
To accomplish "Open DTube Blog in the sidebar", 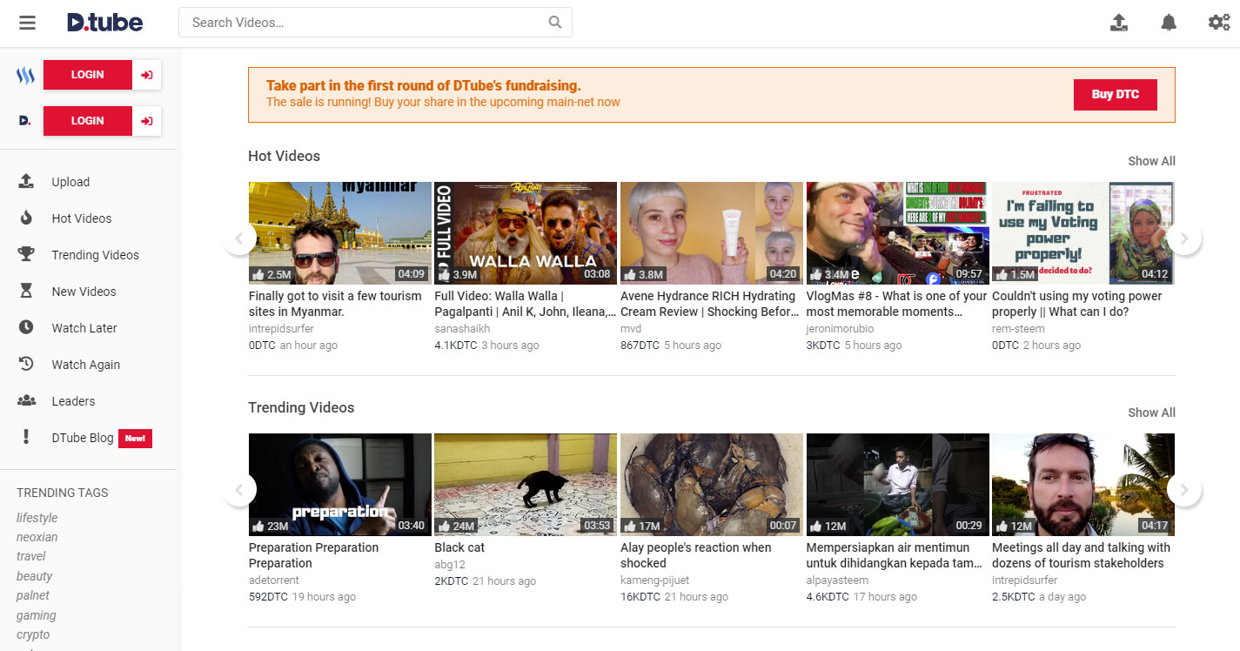I will 83,438.
